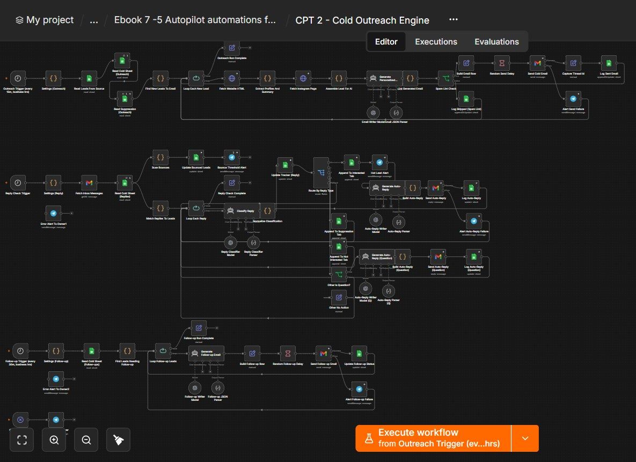Image resolution: width=636 pixels, height=462 pixels.
Task: Open the workflow actions three-dot menu
Action: [x=454, y=19]
